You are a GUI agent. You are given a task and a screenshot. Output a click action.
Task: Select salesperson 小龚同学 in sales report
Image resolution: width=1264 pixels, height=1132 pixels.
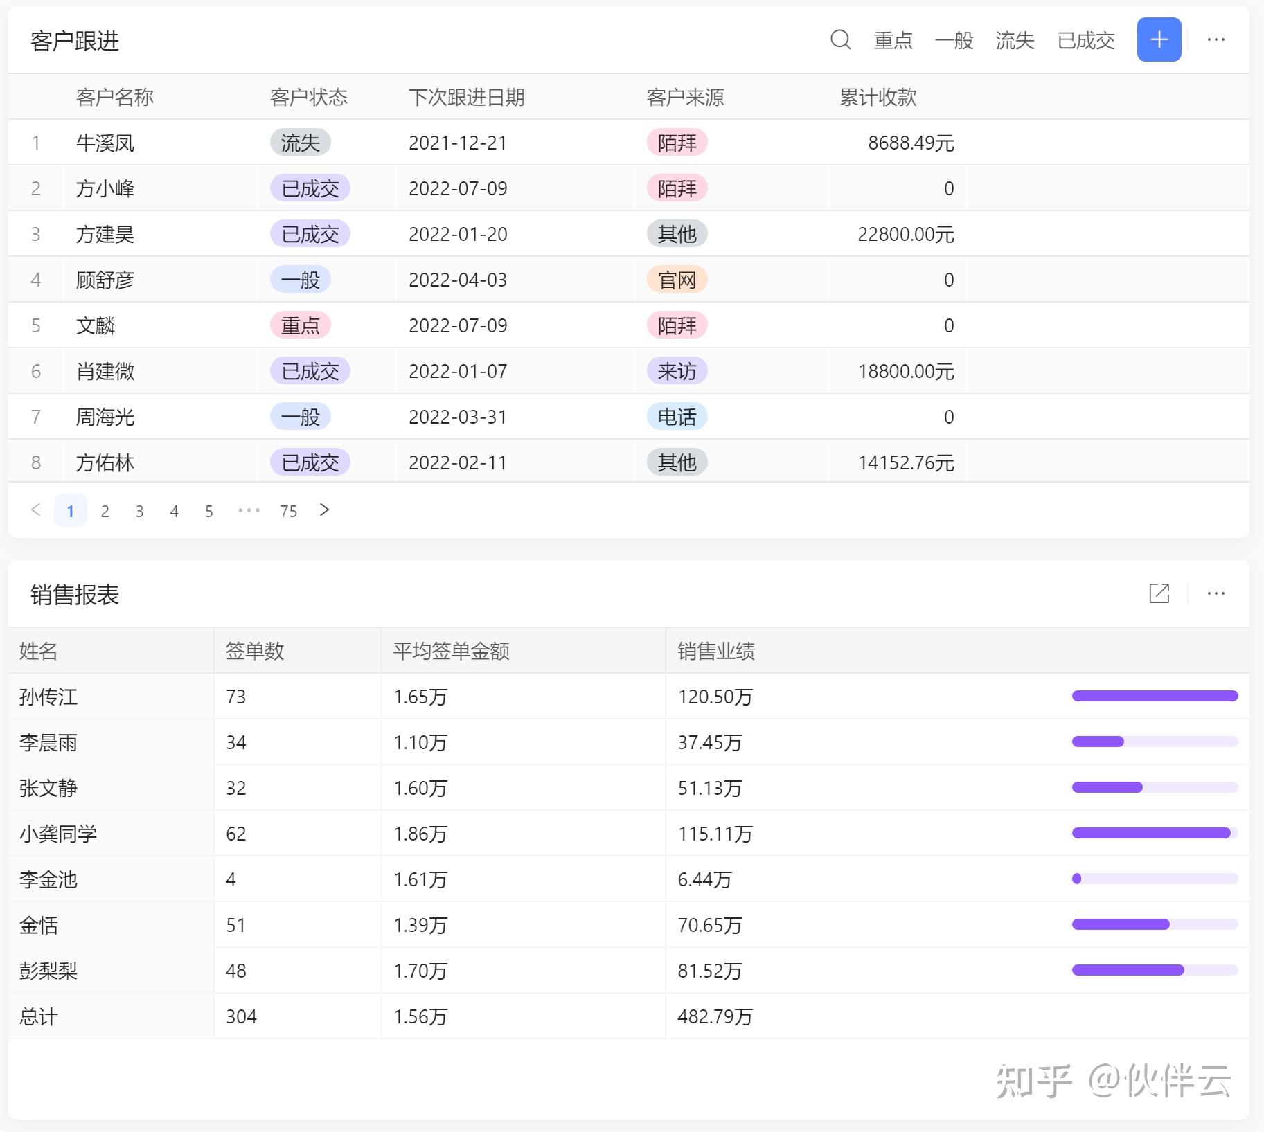pyautogui.click(x=58, y=834)
